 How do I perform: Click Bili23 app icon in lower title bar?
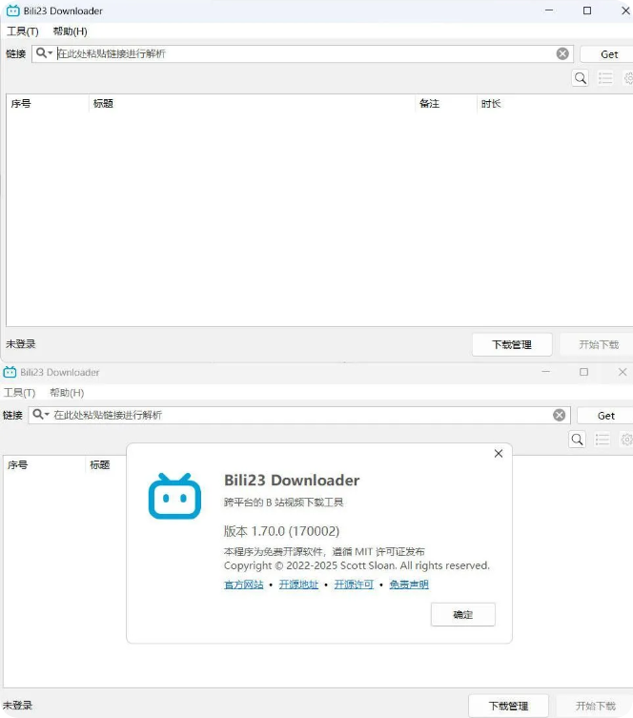(10, 372)
